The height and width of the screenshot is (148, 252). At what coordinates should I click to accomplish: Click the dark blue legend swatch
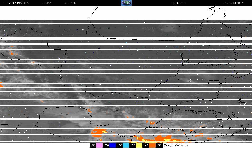[x=113, y=145]
